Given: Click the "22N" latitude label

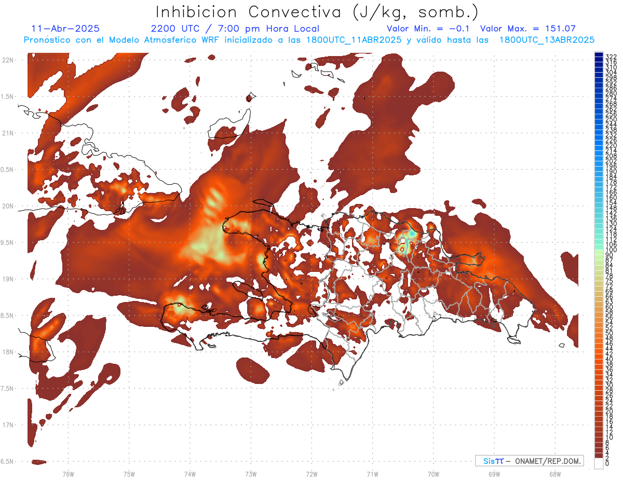Looking at the screenshot, I should click(x=8, y=60).
